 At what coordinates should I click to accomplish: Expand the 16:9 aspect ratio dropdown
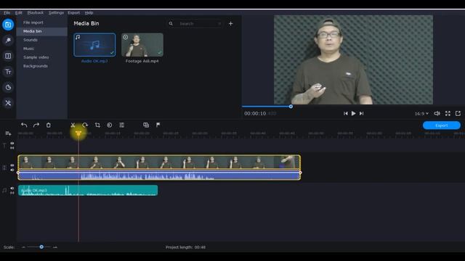(421, 113)
